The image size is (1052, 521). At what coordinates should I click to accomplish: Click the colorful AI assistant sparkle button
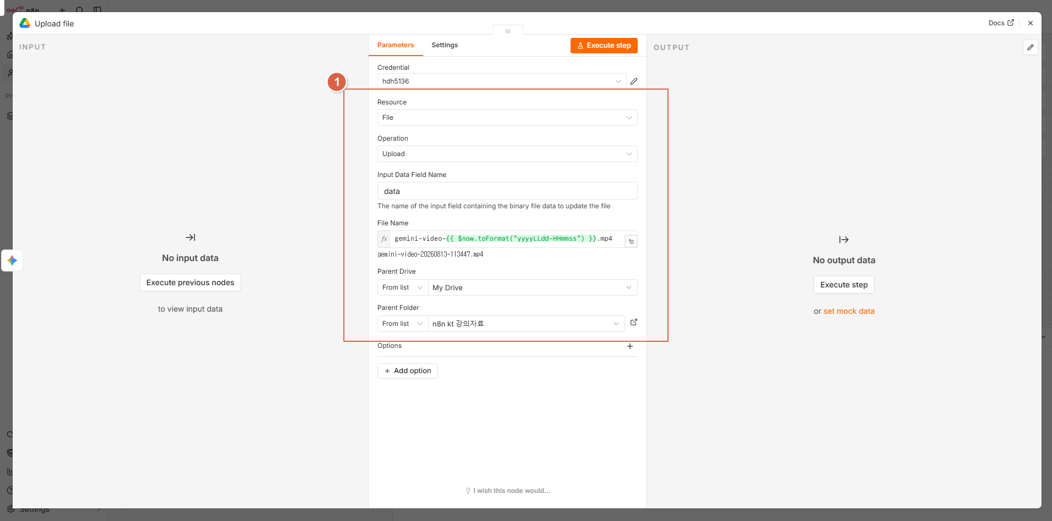coord(12,260)
